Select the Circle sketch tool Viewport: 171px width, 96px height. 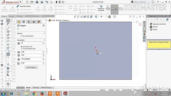coord(8,38)
